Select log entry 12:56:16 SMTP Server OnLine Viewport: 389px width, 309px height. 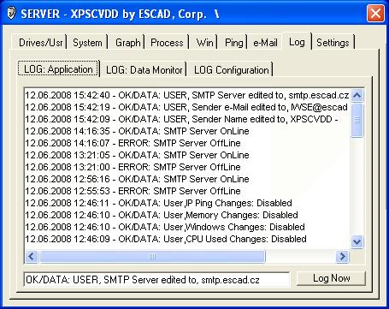187,179
